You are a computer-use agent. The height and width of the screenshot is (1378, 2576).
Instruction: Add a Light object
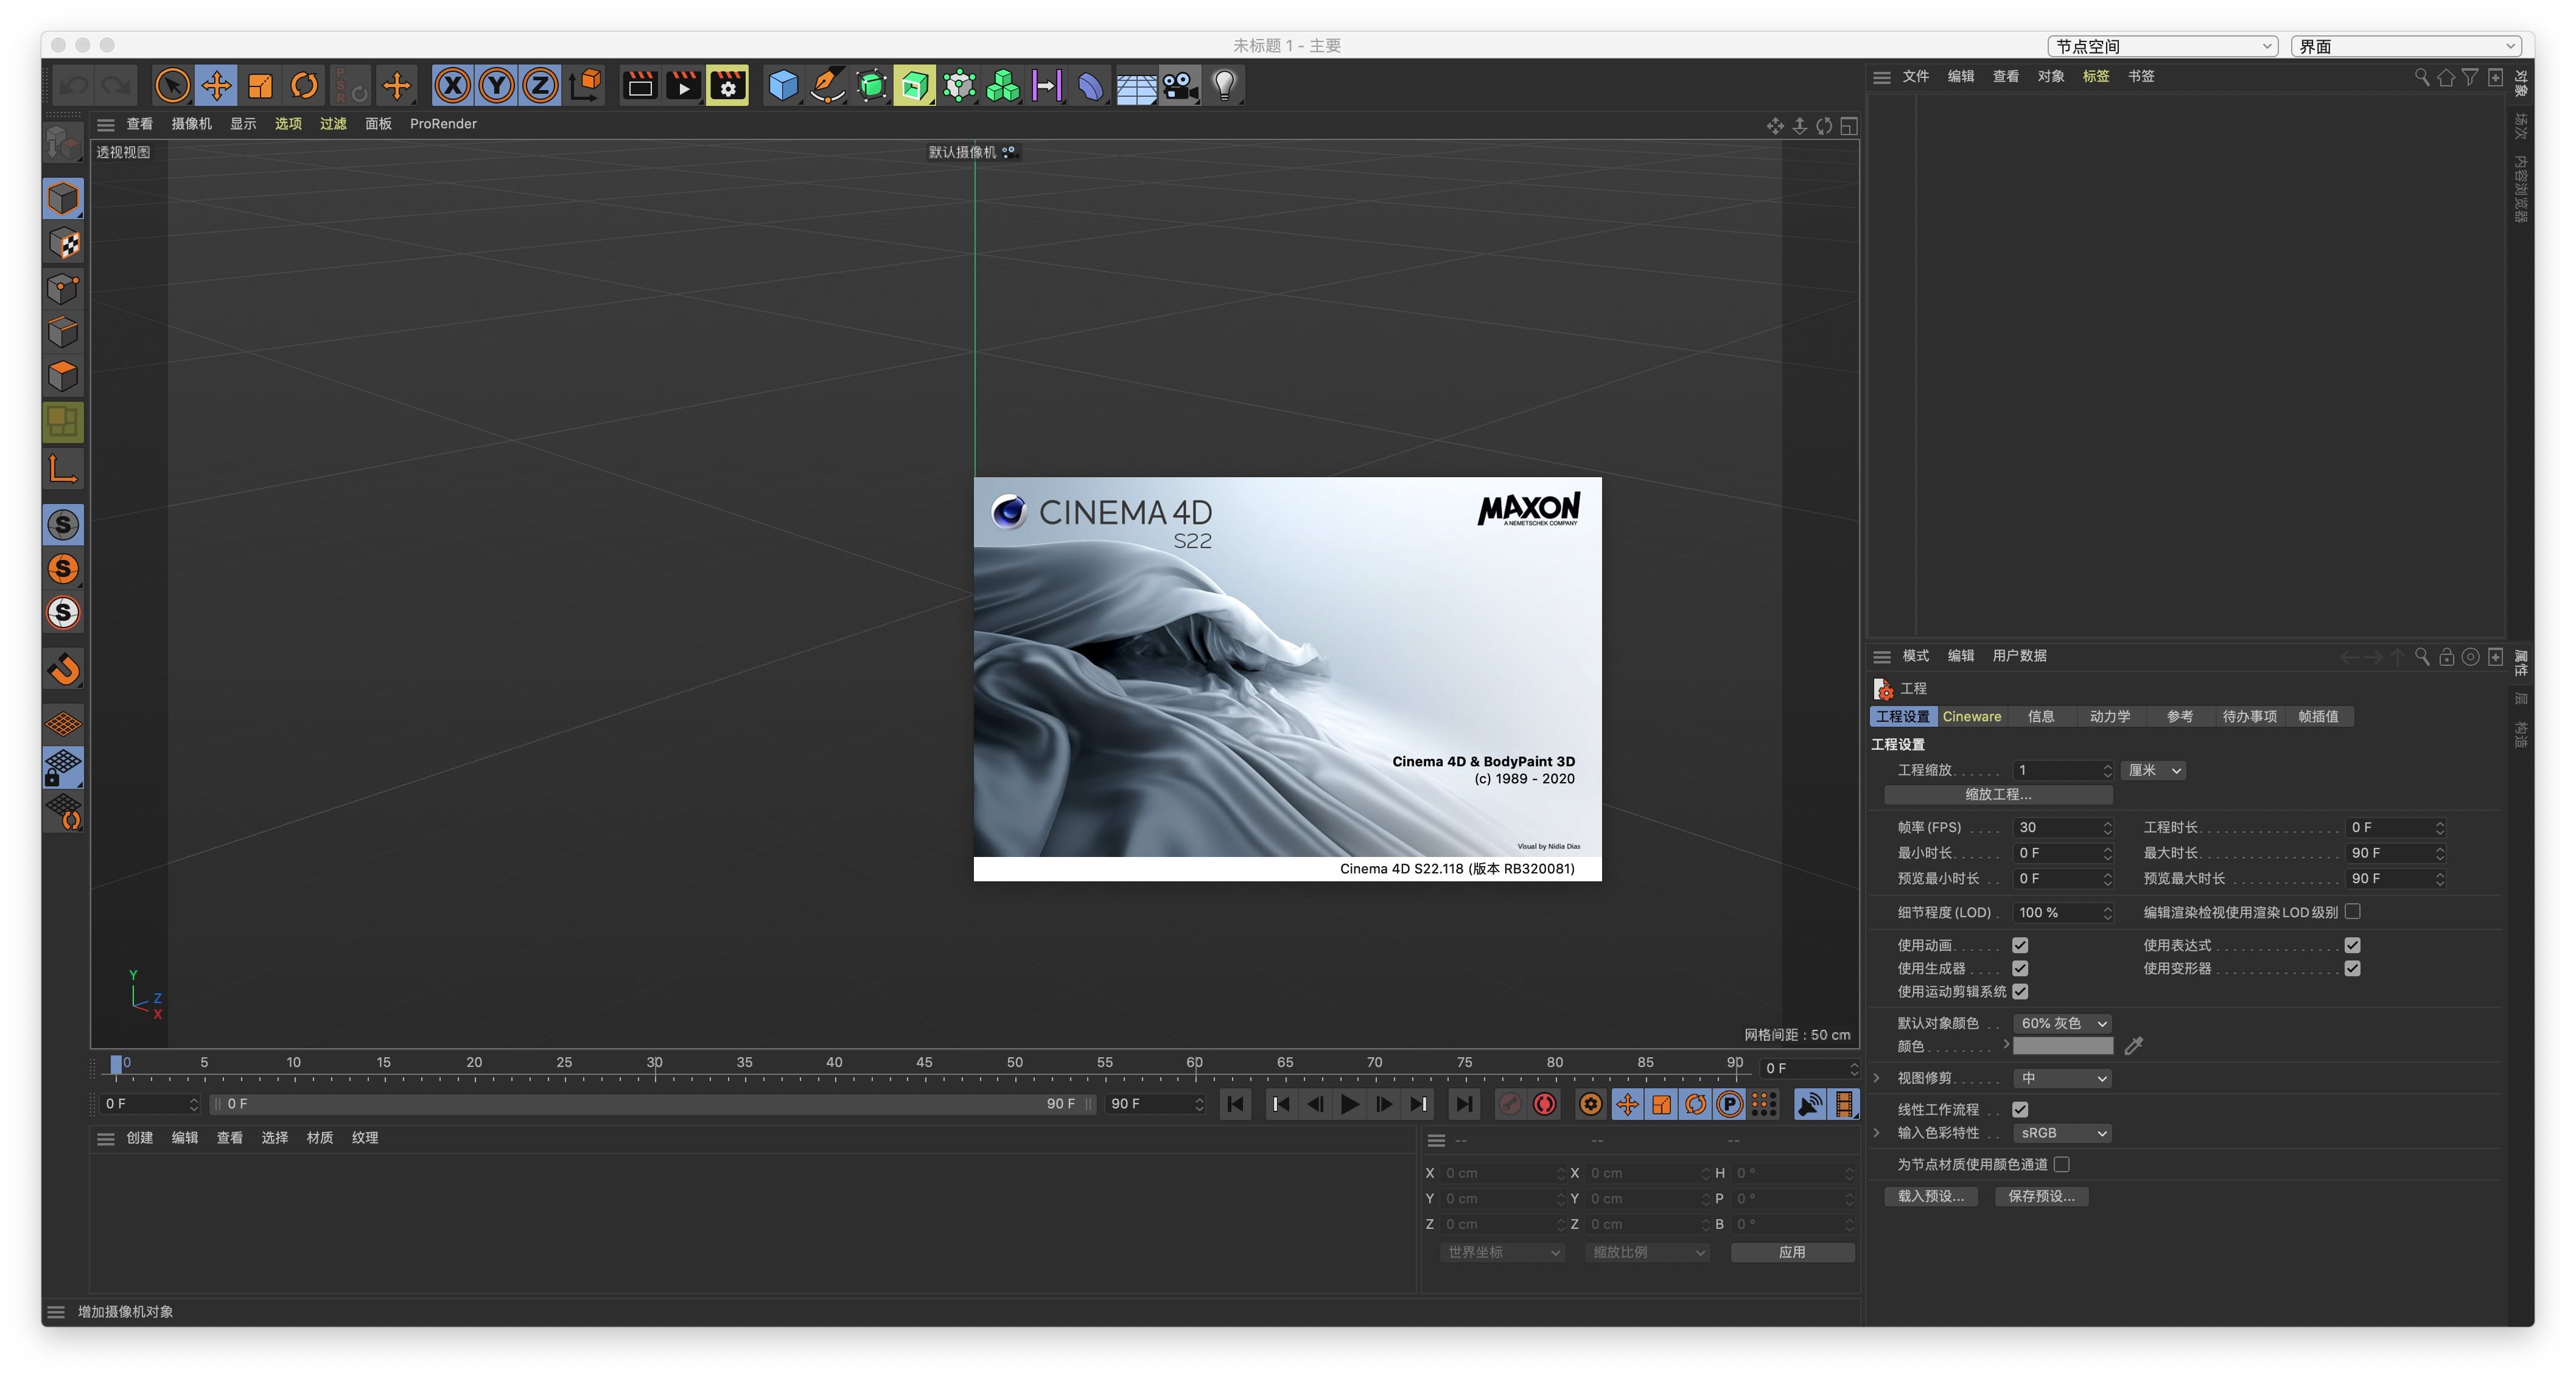coord(1224,85)
